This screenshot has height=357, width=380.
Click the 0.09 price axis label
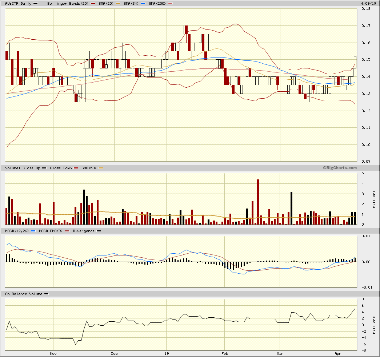[x=366, y=161]
